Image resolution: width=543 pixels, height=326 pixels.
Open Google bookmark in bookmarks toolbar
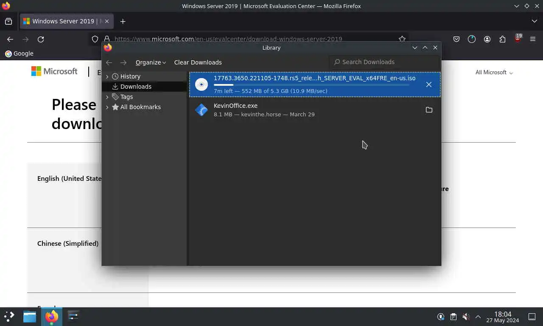19,53
